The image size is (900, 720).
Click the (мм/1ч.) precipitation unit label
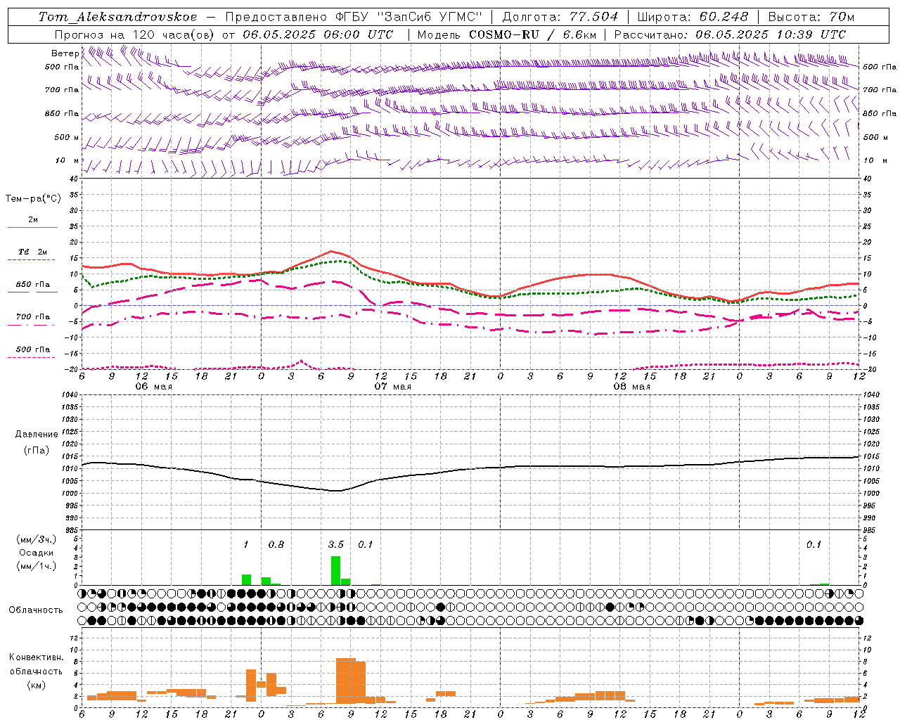(x=37, y=566)
